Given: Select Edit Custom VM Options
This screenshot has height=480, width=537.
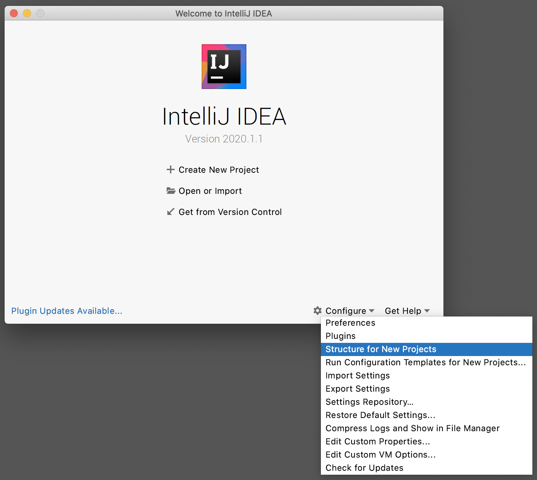Looking at the screenshot, I should click(x=380, y=455).
